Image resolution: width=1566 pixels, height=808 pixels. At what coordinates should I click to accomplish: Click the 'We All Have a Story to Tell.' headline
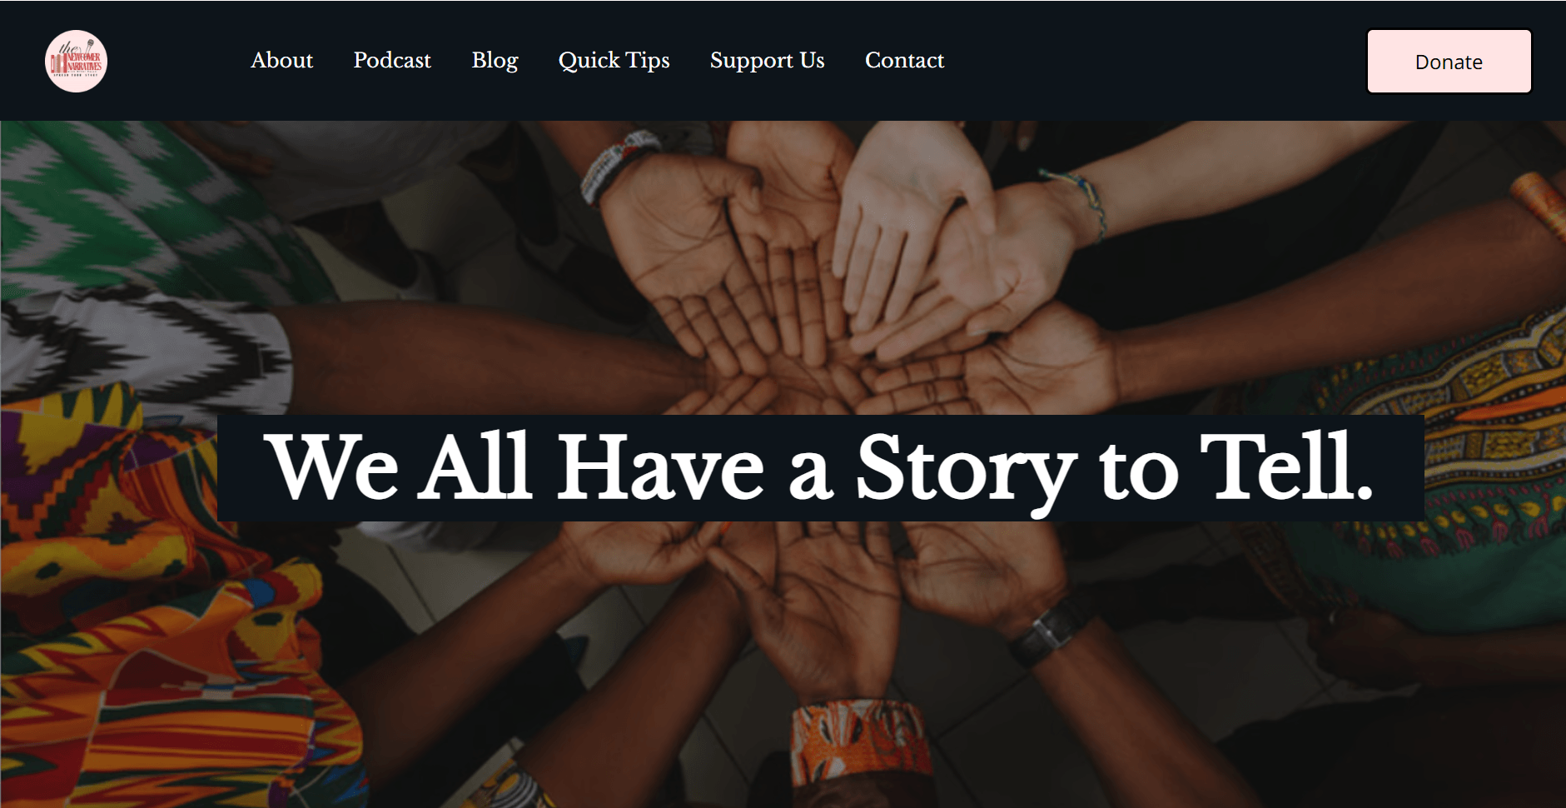click(x=820, y=467)
